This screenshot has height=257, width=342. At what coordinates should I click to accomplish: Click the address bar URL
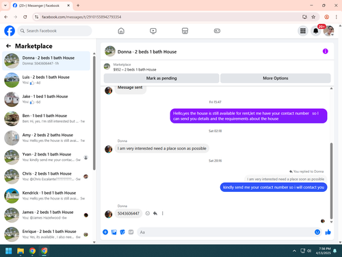pos(81,17)
